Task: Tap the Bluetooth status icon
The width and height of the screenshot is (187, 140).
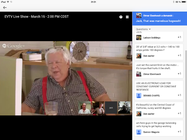Action: pos(173,2)
